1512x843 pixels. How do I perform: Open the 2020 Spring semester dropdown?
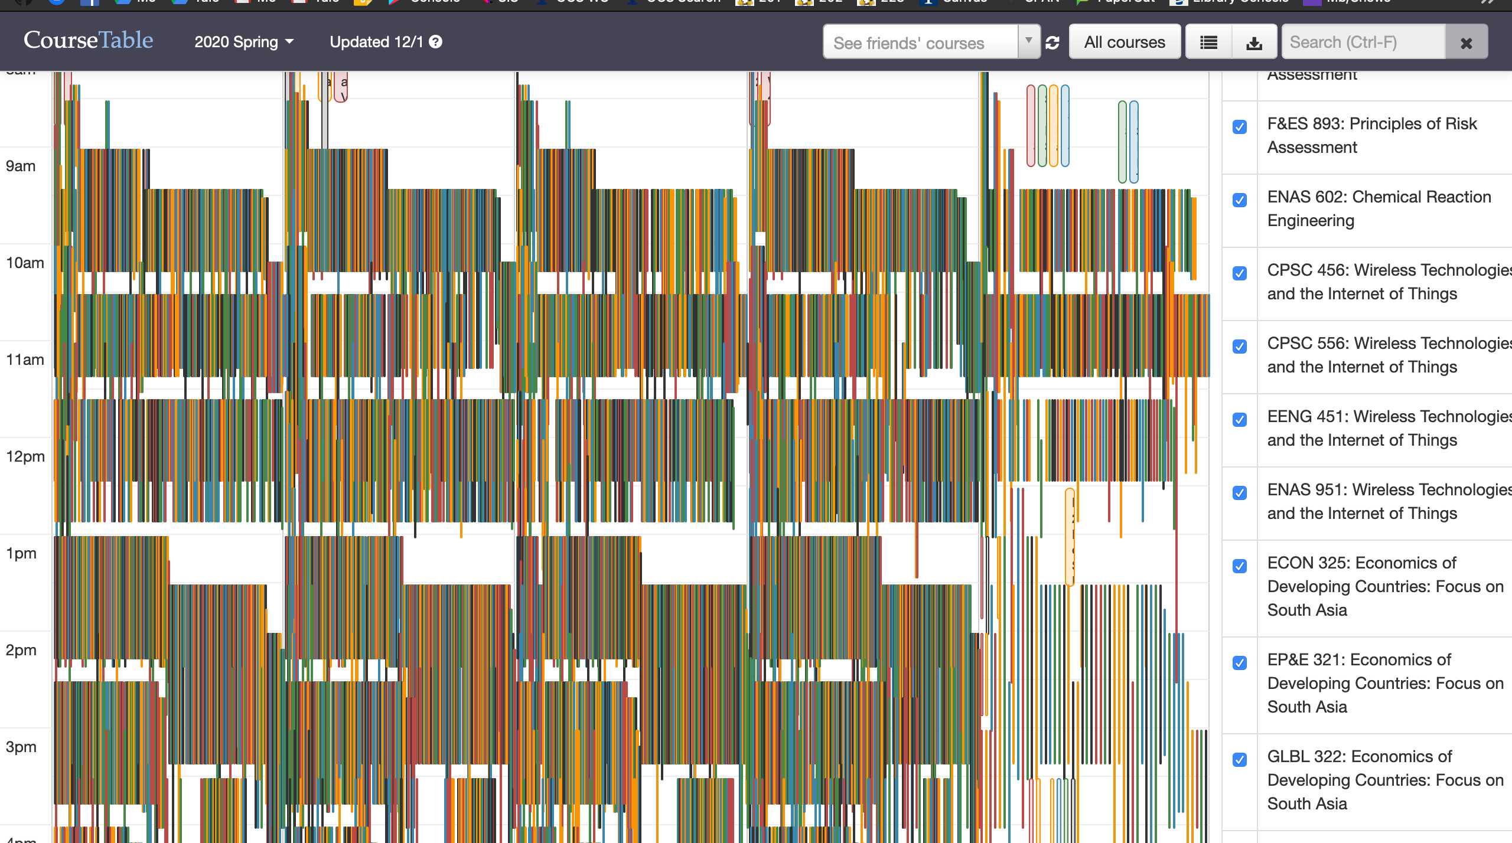(244, 42)
